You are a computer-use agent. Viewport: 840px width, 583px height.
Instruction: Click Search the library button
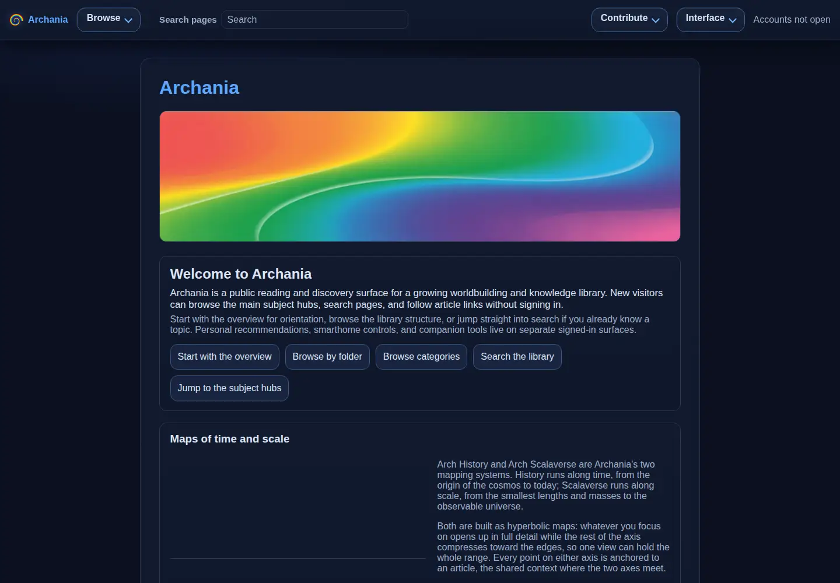tap(517, 357)
